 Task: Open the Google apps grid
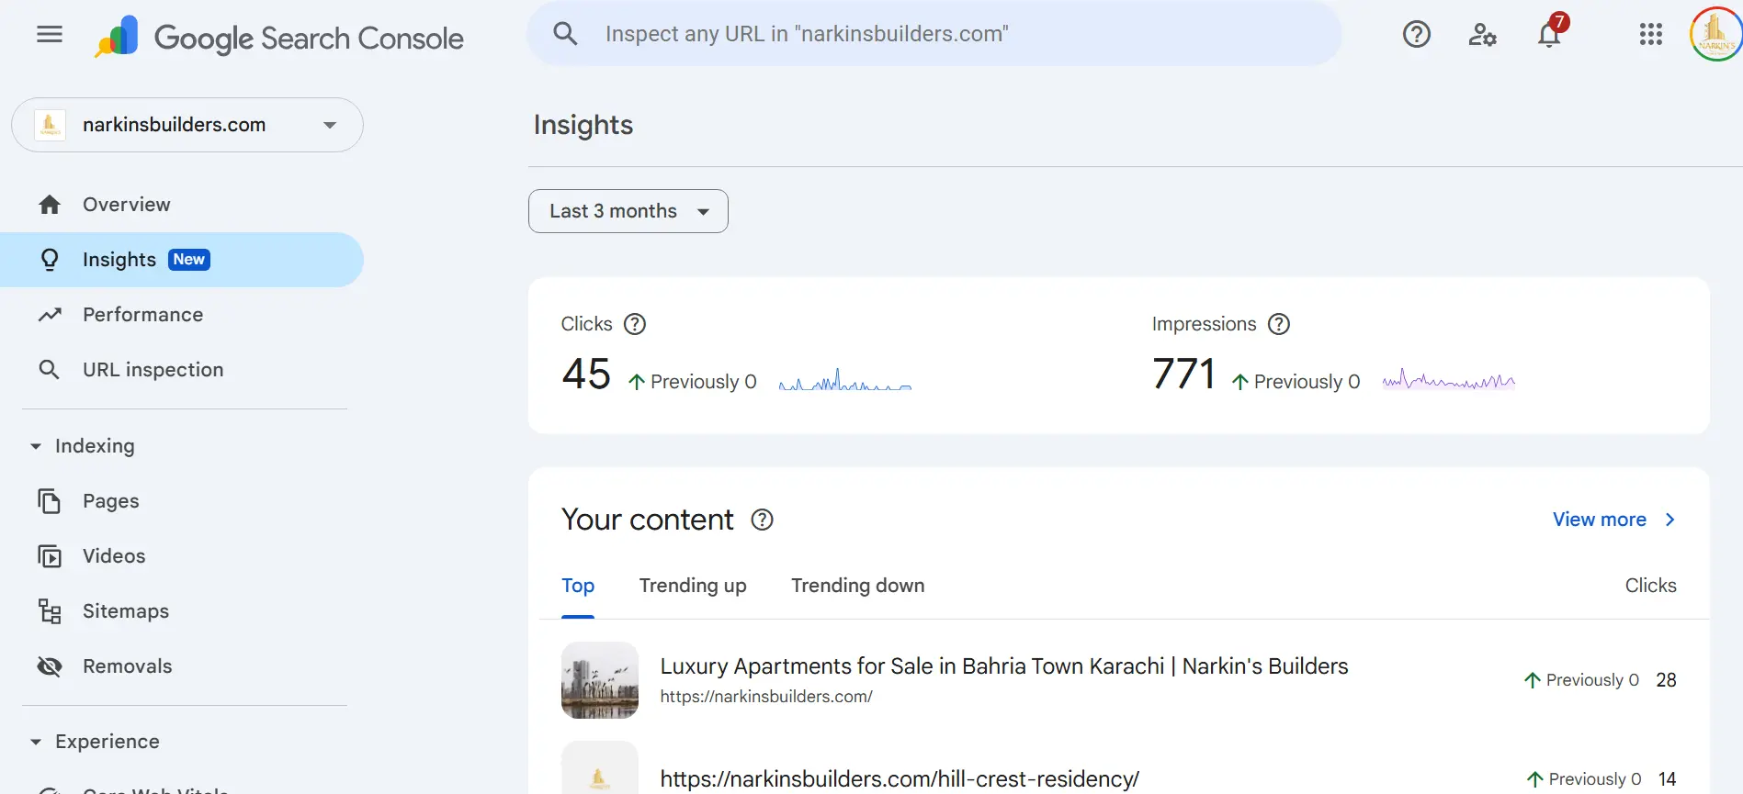(x=1650, y=35)
